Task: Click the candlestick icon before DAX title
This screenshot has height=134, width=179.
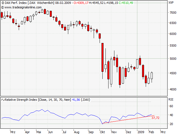Action: 3,3
